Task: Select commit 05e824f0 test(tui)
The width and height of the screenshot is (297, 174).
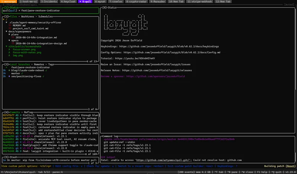Action: 50,121
